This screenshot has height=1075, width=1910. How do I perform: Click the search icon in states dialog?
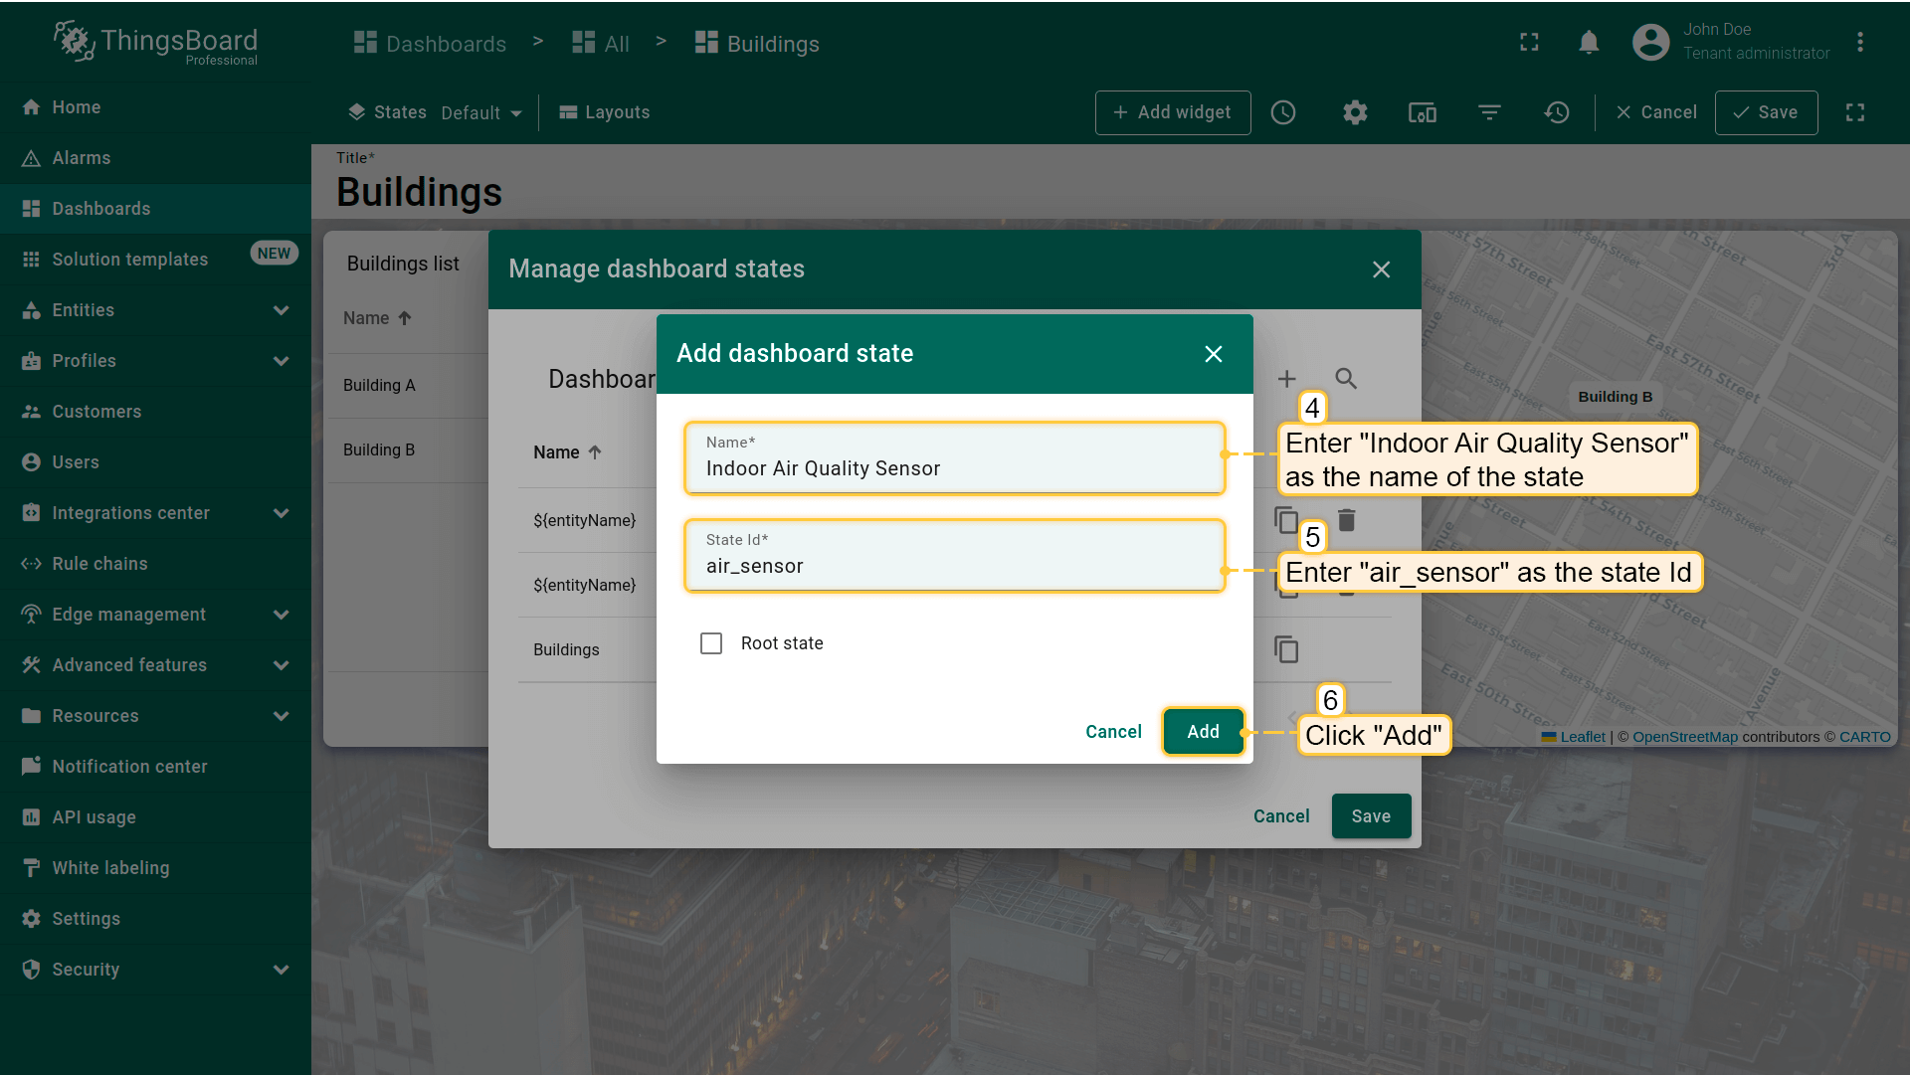(1346, 379)
